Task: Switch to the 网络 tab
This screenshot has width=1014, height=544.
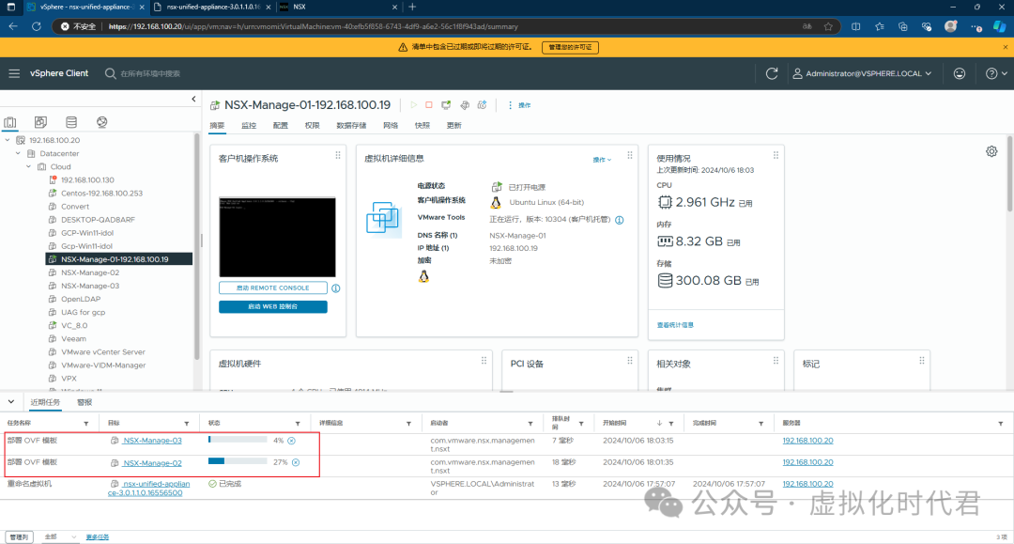Action: (x=391, y=126)
